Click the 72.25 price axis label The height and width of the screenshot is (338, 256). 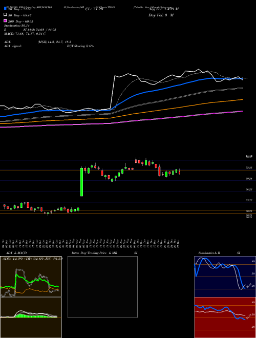click(x=249, y=167)
